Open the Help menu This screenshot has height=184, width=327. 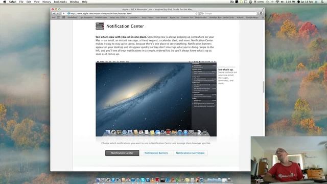click(x=84, y=2)
